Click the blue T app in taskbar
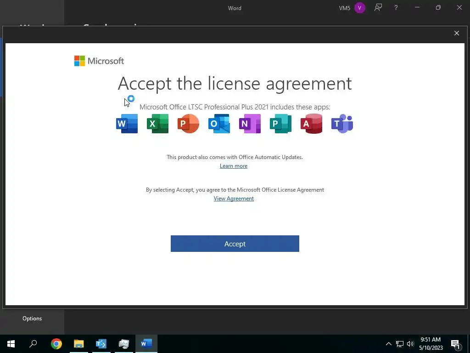This screenshot has width=470, height=353. [x=101, y=344]
